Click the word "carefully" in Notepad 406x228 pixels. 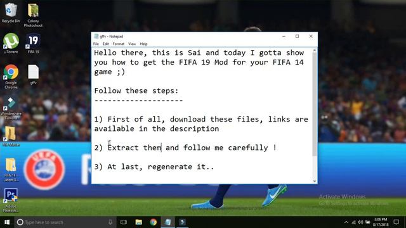pyautogui.click(x=248, y=148)
